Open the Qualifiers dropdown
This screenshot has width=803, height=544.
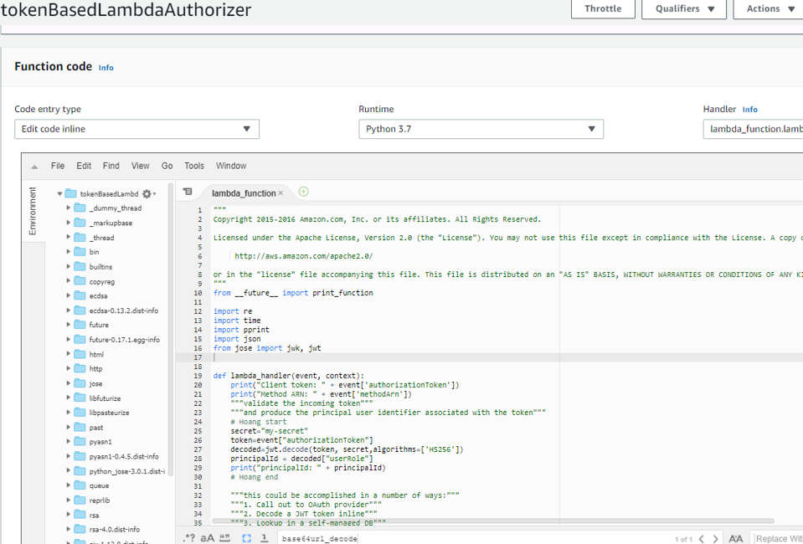point(683,8)
